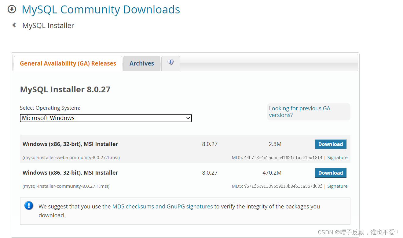The height and width of the screenshot is (238, 403).
Task: Open the Select Operating System dropdown
Action: (x=106, y=118)
